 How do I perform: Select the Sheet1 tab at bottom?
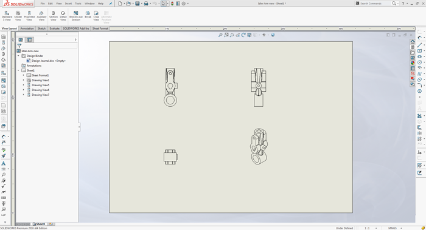coord(39,224)
